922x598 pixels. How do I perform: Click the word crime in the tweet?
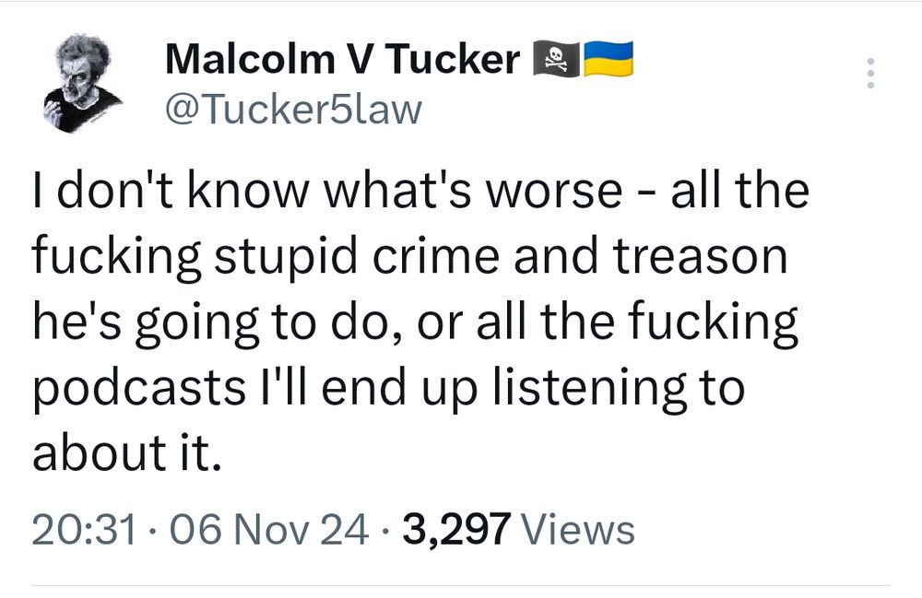pos(435,256)
